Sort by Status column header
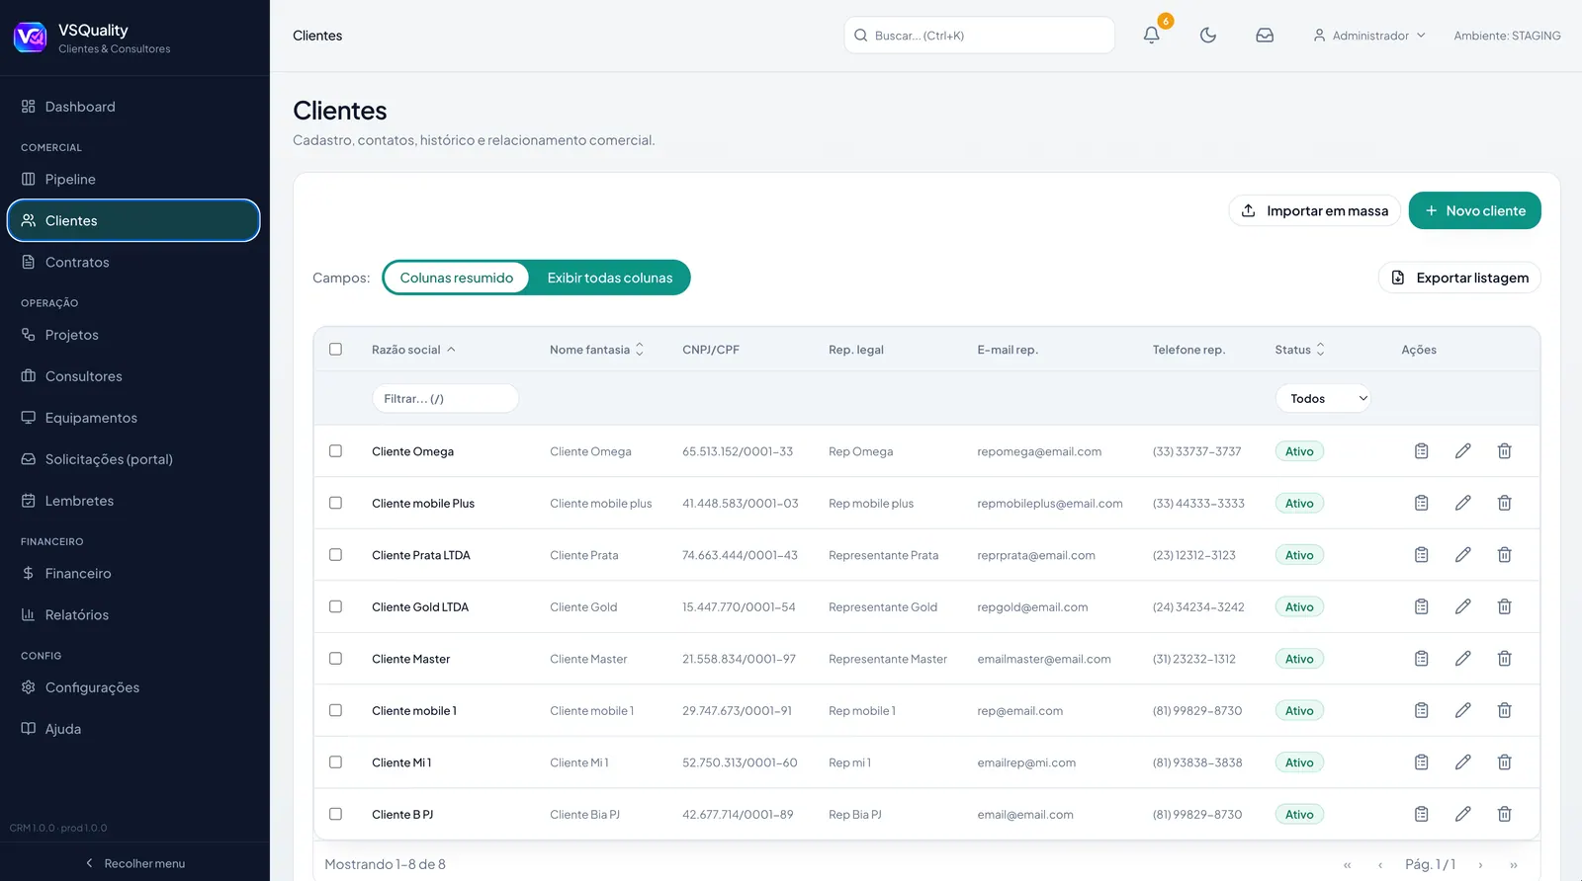This screenshot has width=1582, height=881. coord(1299,350)
